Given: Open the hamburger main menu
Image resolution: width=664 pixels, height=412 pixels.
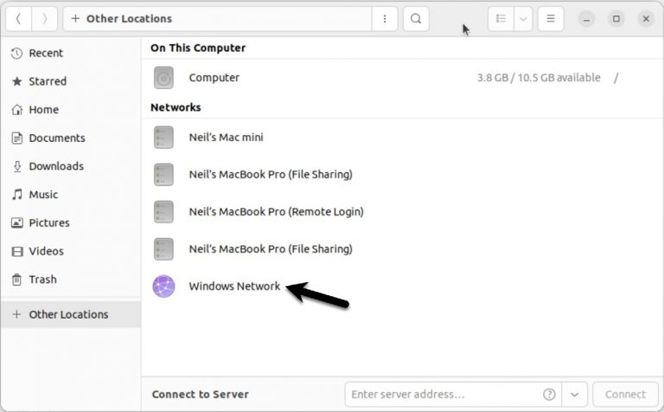Looking at the screenshot, I should pyautogui.click(x=551, y=18).
